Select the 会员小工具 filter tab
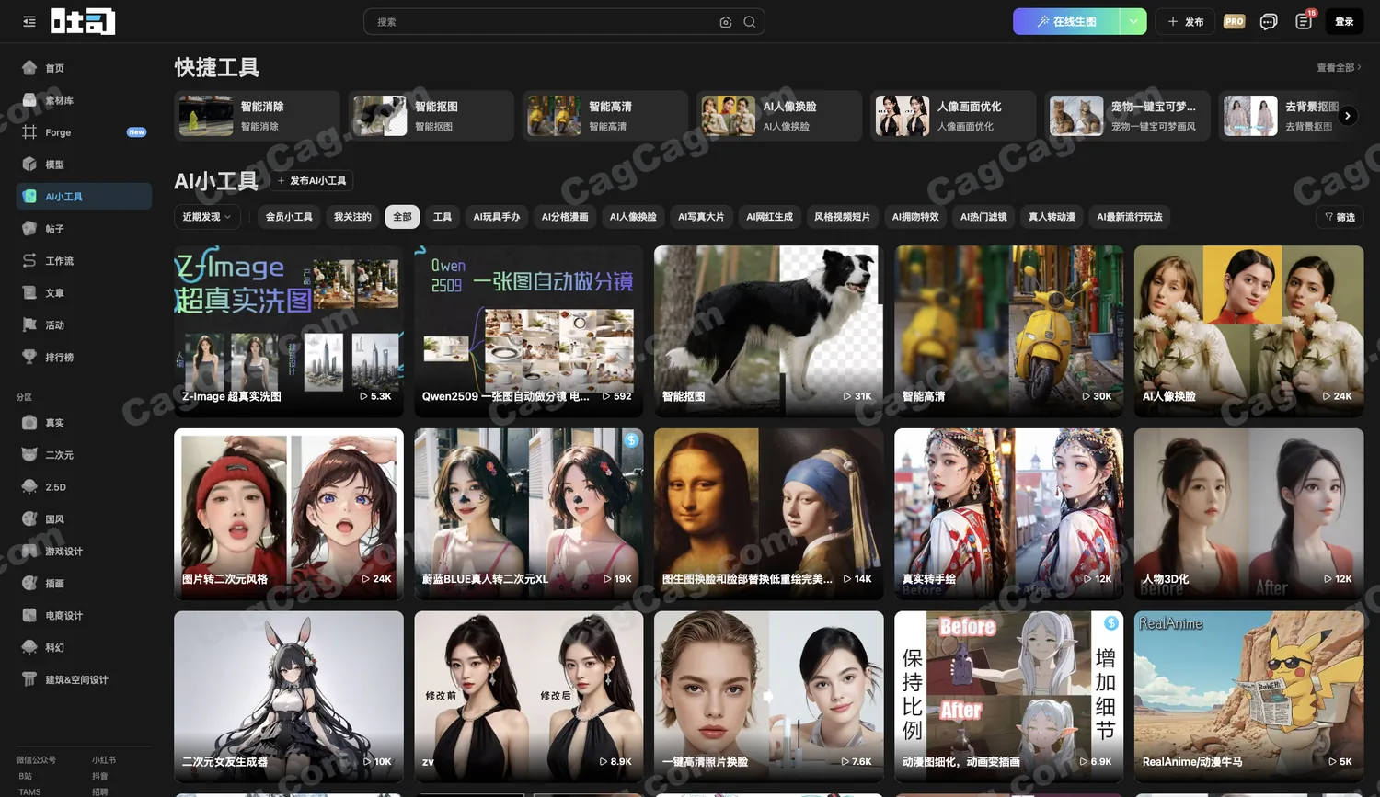Viewport: 1380px width, 797px height. (289, 217)
